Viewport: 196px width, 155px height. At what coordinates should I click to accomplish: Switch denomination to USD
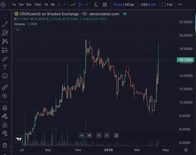(x=144, y=5)
